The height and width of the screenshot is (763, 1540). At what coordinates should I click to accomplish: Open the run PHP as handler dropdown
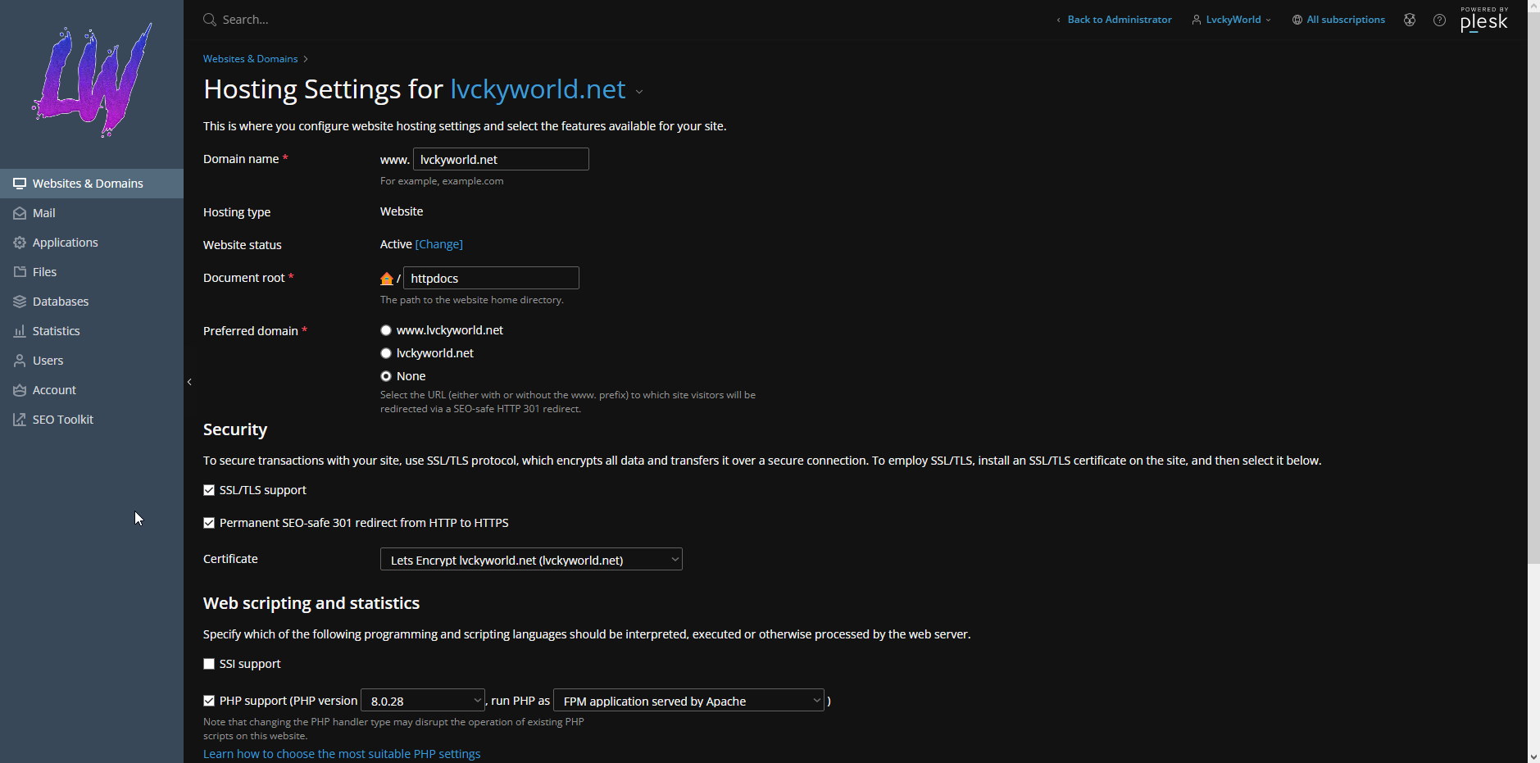coord(688,701)
